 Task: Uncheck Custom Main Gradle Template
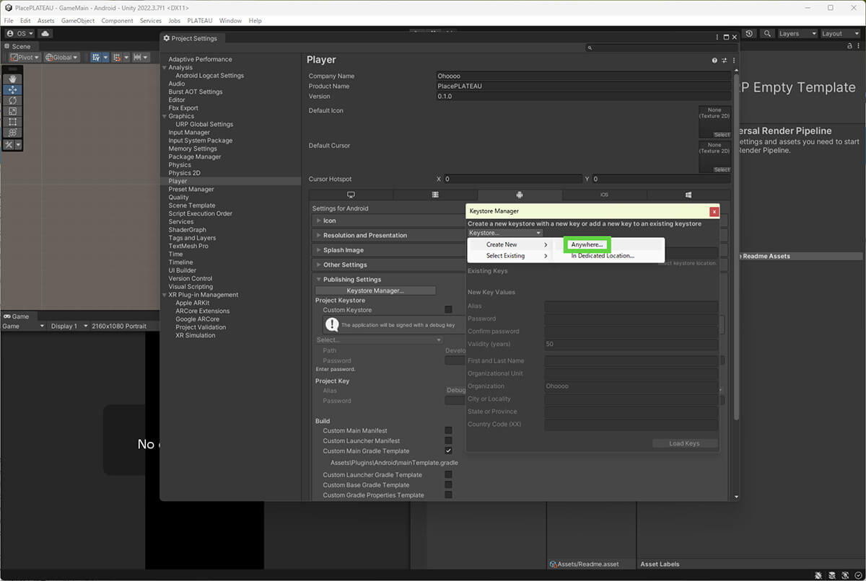click(448, 451)
